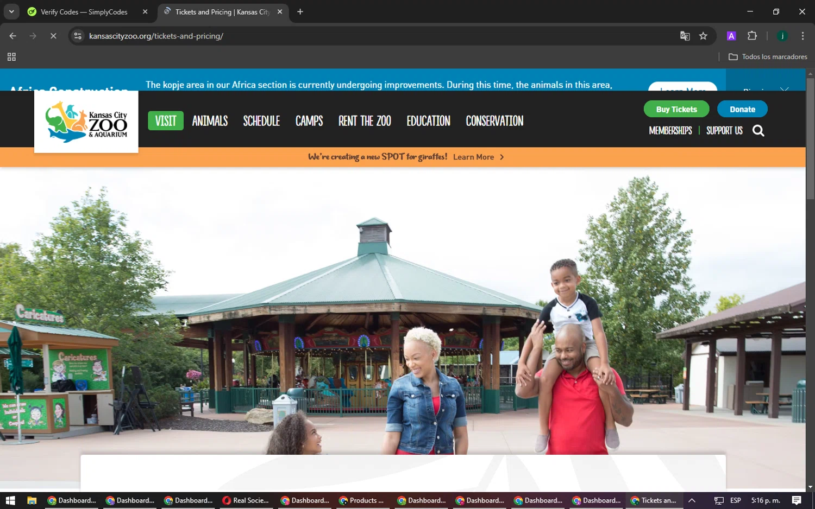Click the scrollbar up arrow
The width and height of the screenshot is (815, 509).
click(810, 73)
